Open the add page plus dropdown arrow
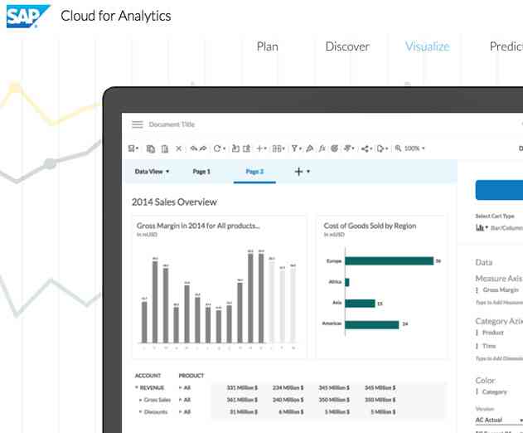The height and width of the screenshot is (433, 523). (x=308, y=171)
